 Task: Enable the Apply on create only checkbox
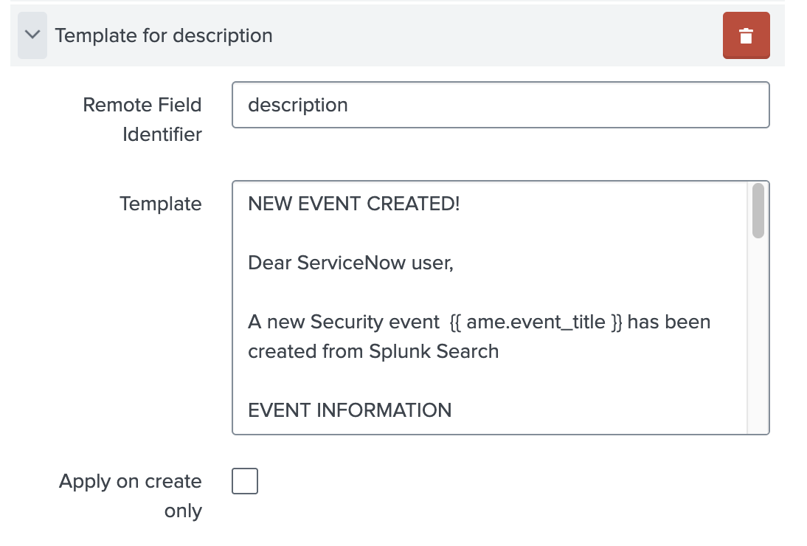click(x=244, y=481)
